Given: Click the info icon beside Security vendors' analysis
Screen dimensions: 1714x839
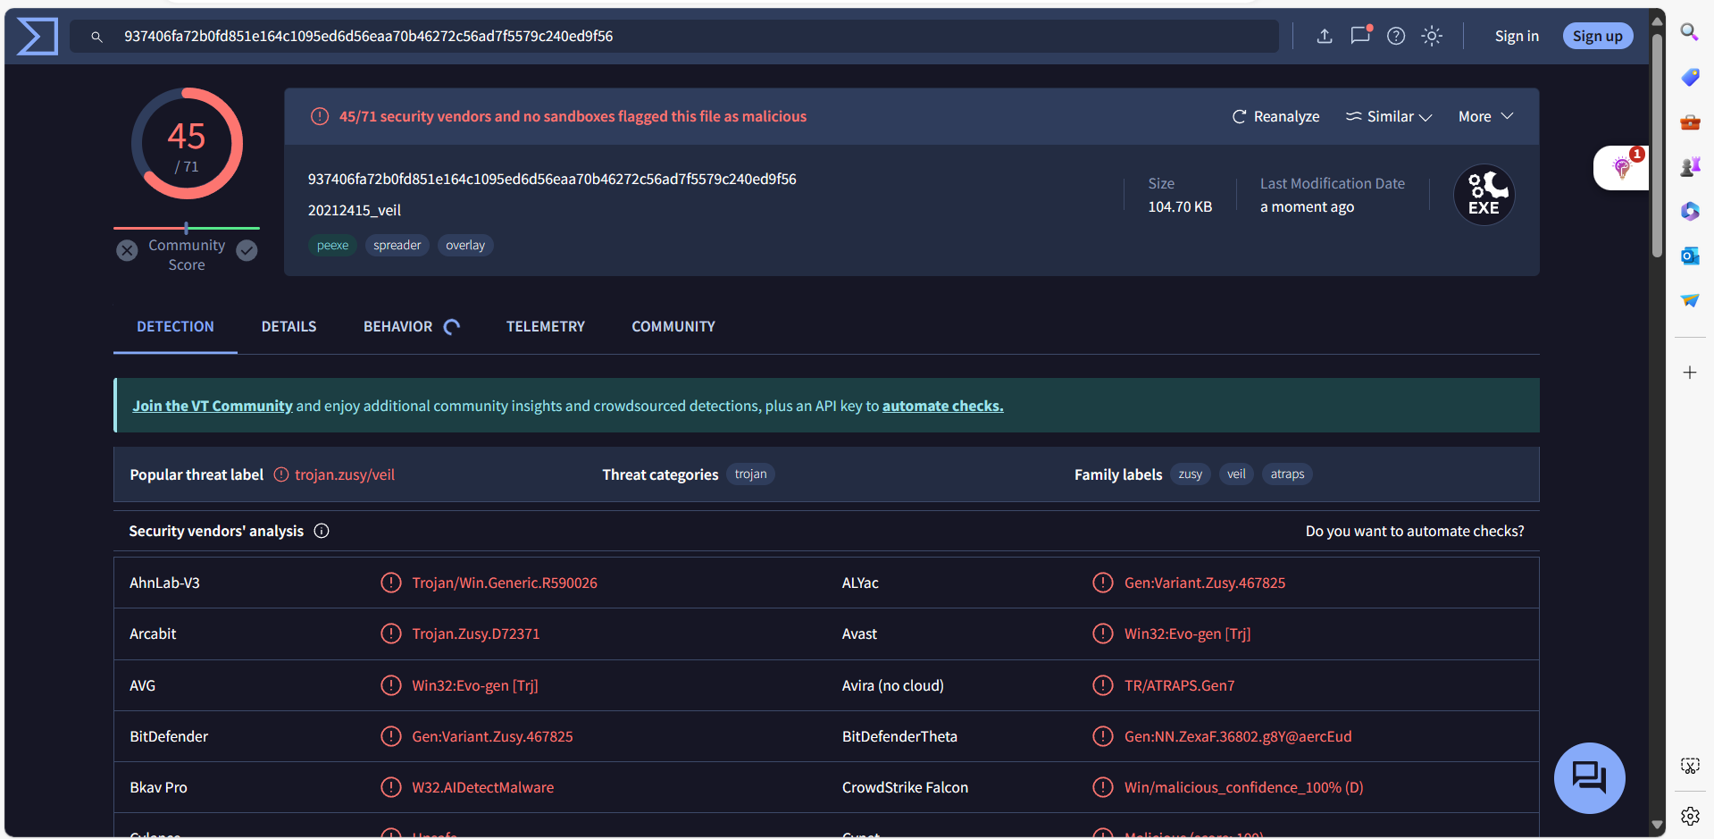Looking at the screenshot, I should tap(322, 531).
